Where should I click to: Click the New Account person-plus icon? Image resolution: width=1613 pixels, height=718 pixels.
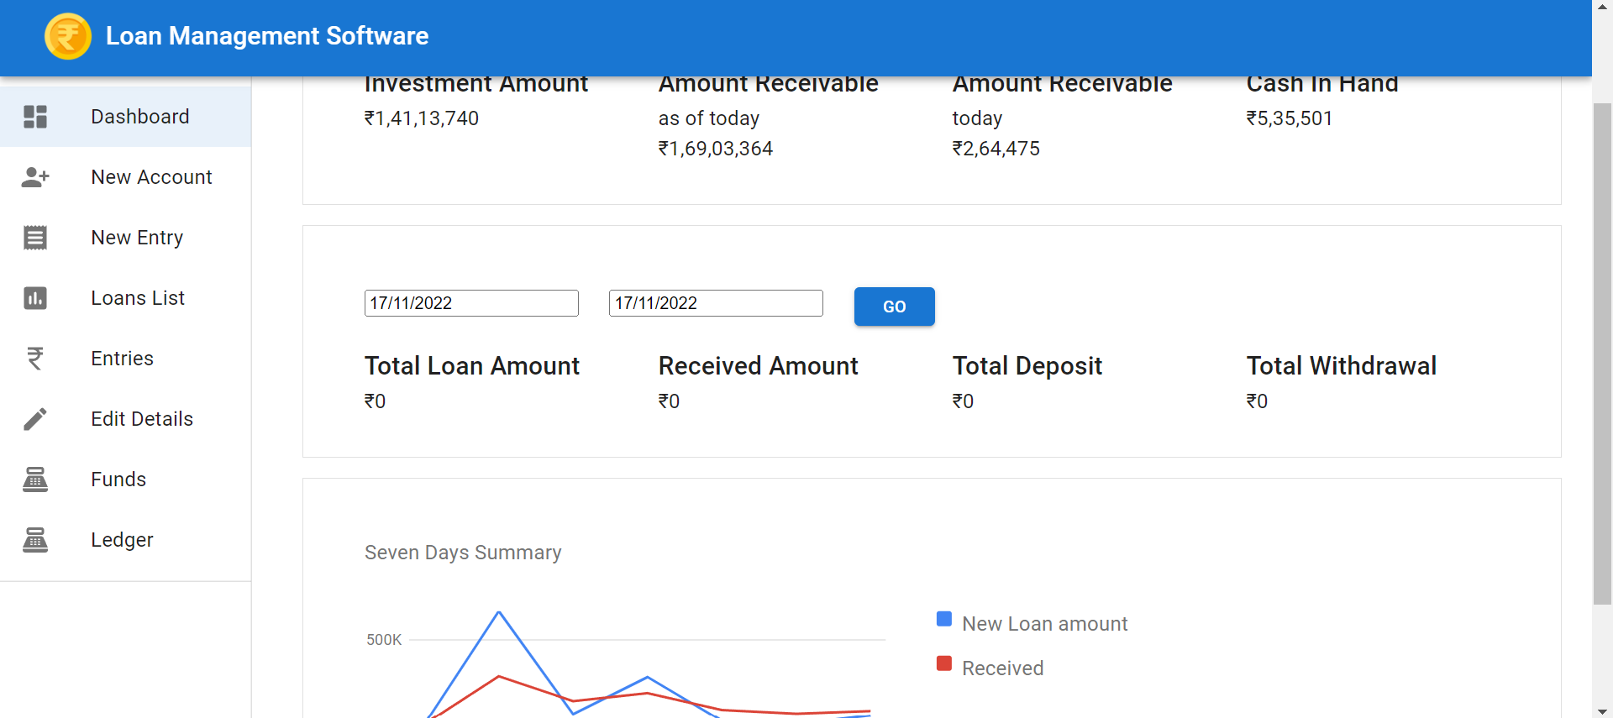(35, 177)
